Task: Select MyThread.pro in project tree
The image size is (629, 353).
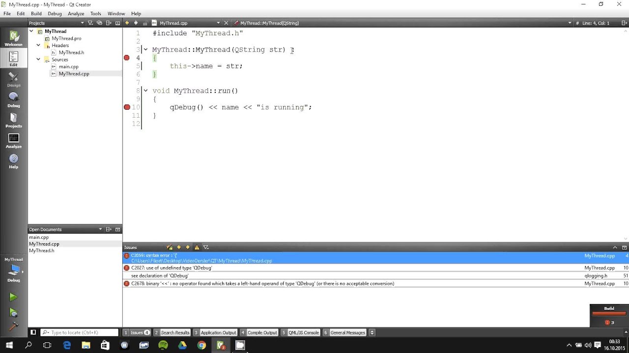Action: 66,38
